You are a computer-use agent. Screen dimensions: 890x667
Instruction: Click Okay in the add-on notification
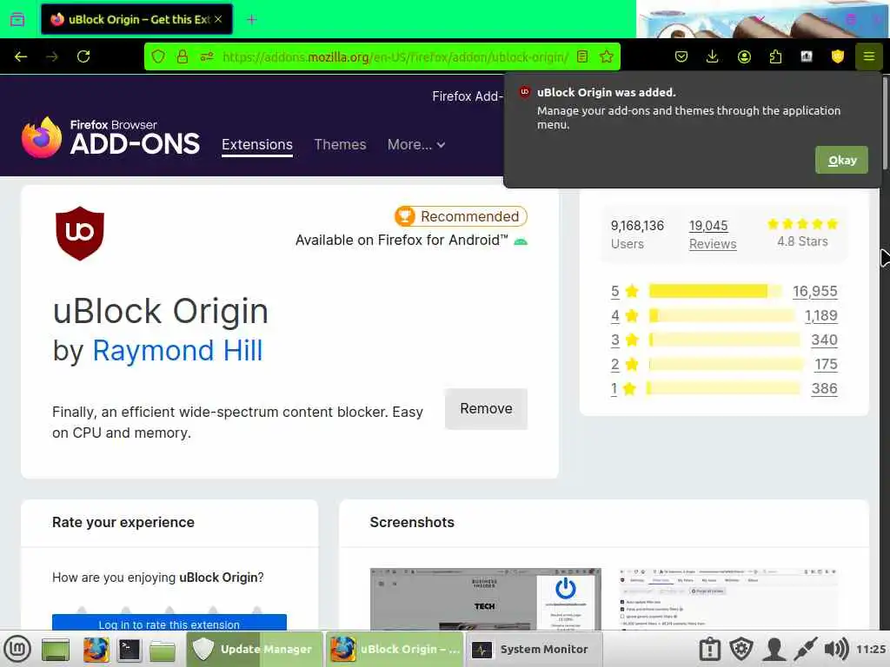pyautogui.click(x=841, y=160)
